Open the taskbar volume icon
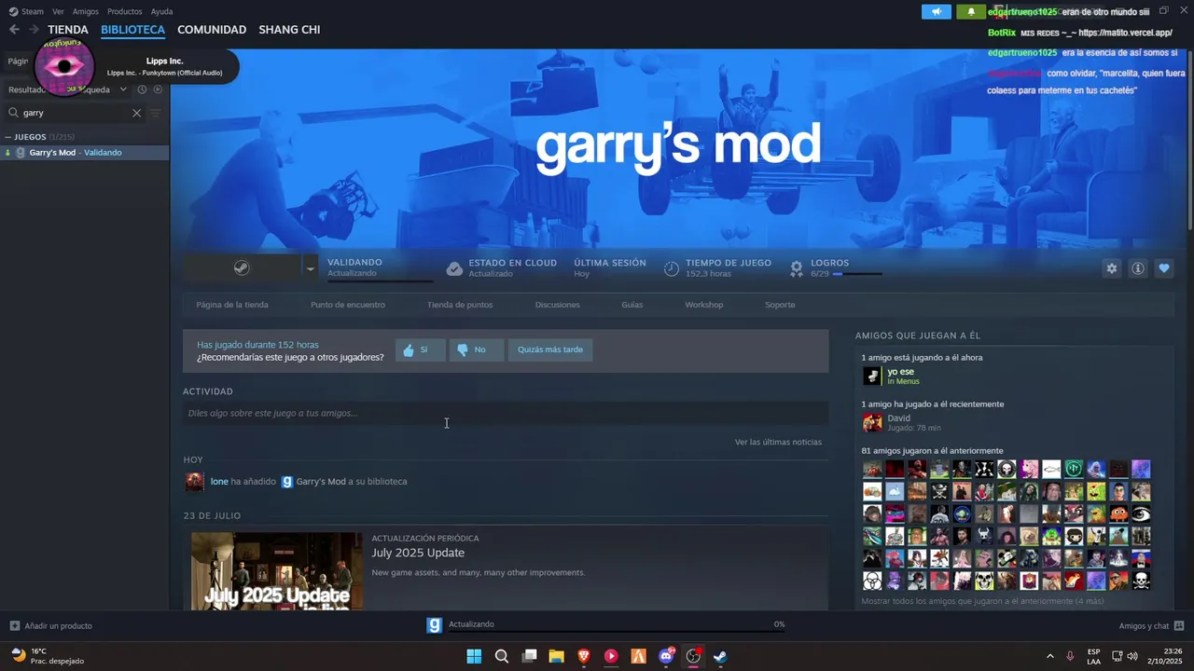 (x=1132, y=656)
